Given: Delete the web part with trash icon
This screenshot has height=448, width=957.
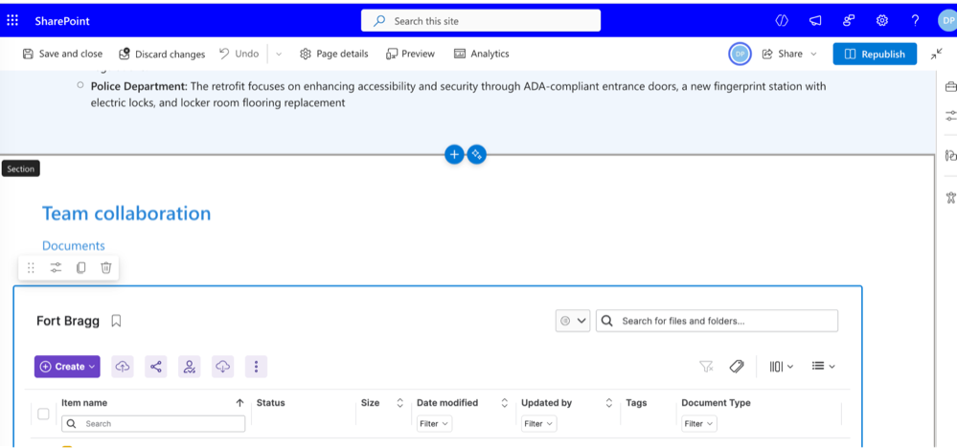Looking at the screenshot, I should pyautogui.click(x=106, y=268).
